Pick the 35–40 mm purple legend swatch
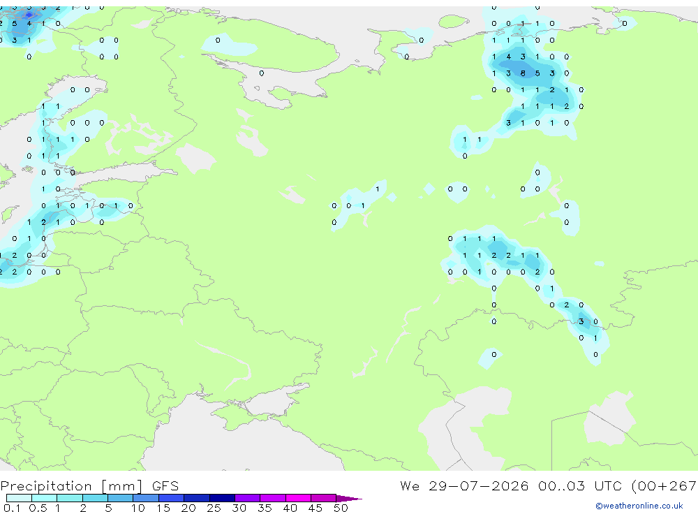698x512 pixels. click(273, 498)
